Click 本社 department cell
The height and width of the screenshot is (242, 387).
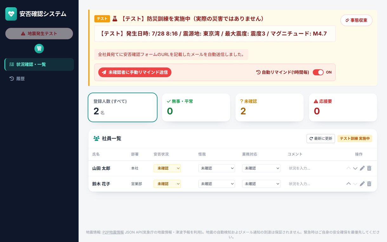pos(135,168)
